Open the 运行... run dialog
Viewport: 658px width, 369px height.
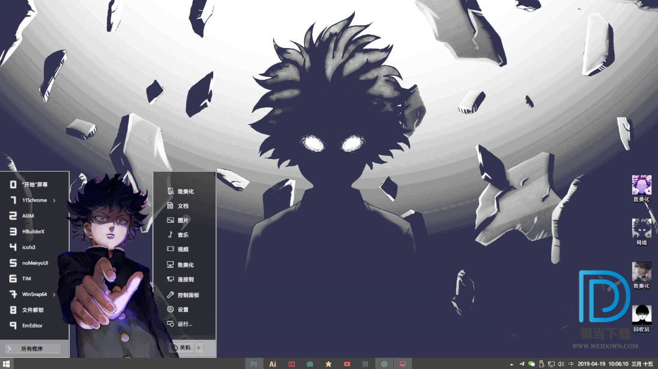coord(185,324)
